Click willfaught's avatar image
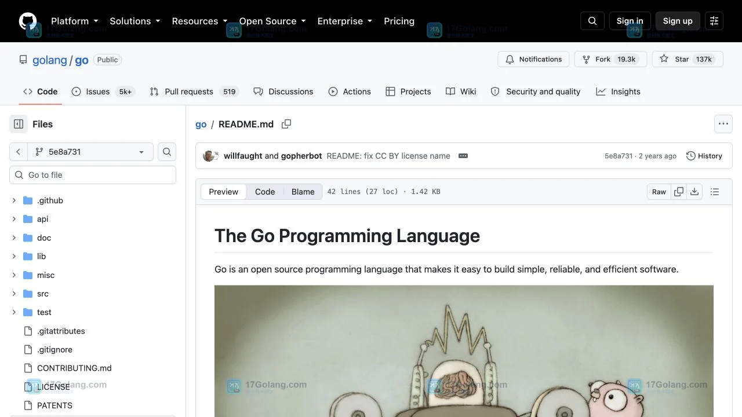 pos(209,156)
